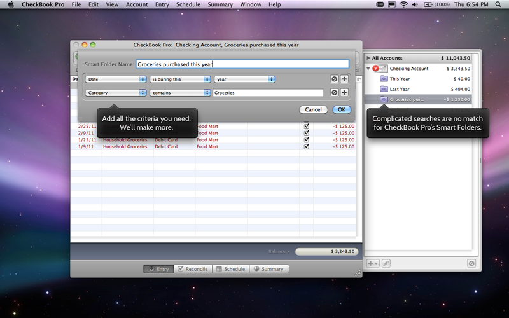Click the Groceries category value field
The image size is (509, 318).
pyautogui.click(x=268, y=93)
